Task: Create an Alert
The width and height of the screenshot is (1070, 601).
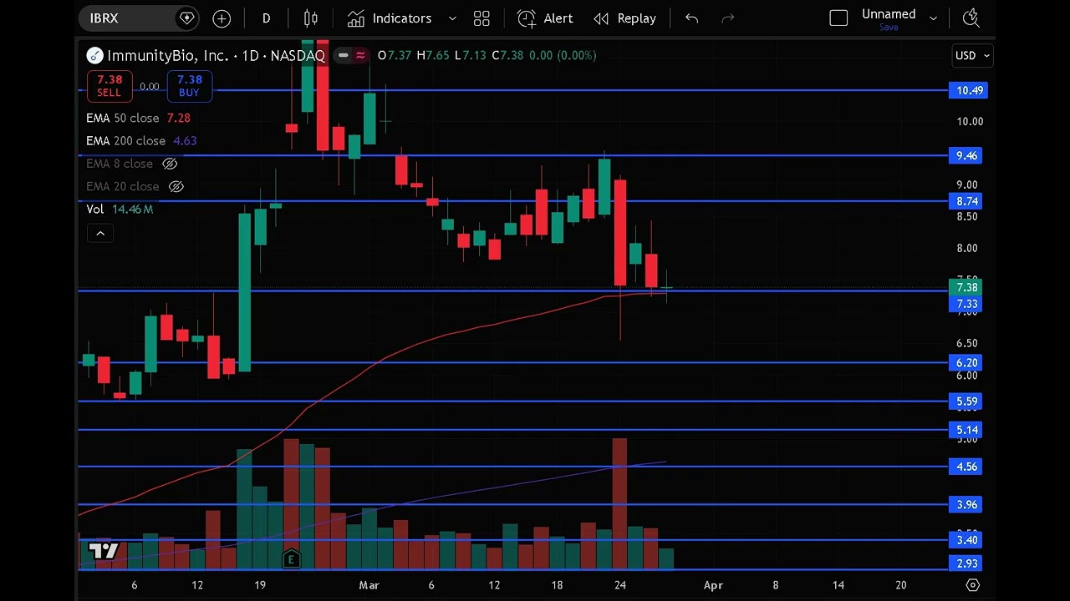Action: (545, 18)
